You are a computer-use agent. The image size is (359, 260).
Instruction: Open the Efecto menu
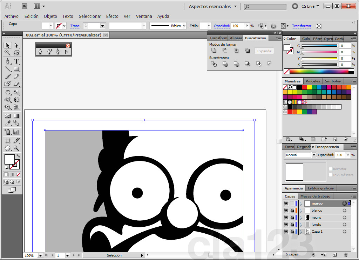coord(112,16)
